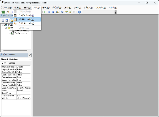Select the DisplayPageBreaks property row
This screenshot has width=159, height=117.
click(16, 70)
